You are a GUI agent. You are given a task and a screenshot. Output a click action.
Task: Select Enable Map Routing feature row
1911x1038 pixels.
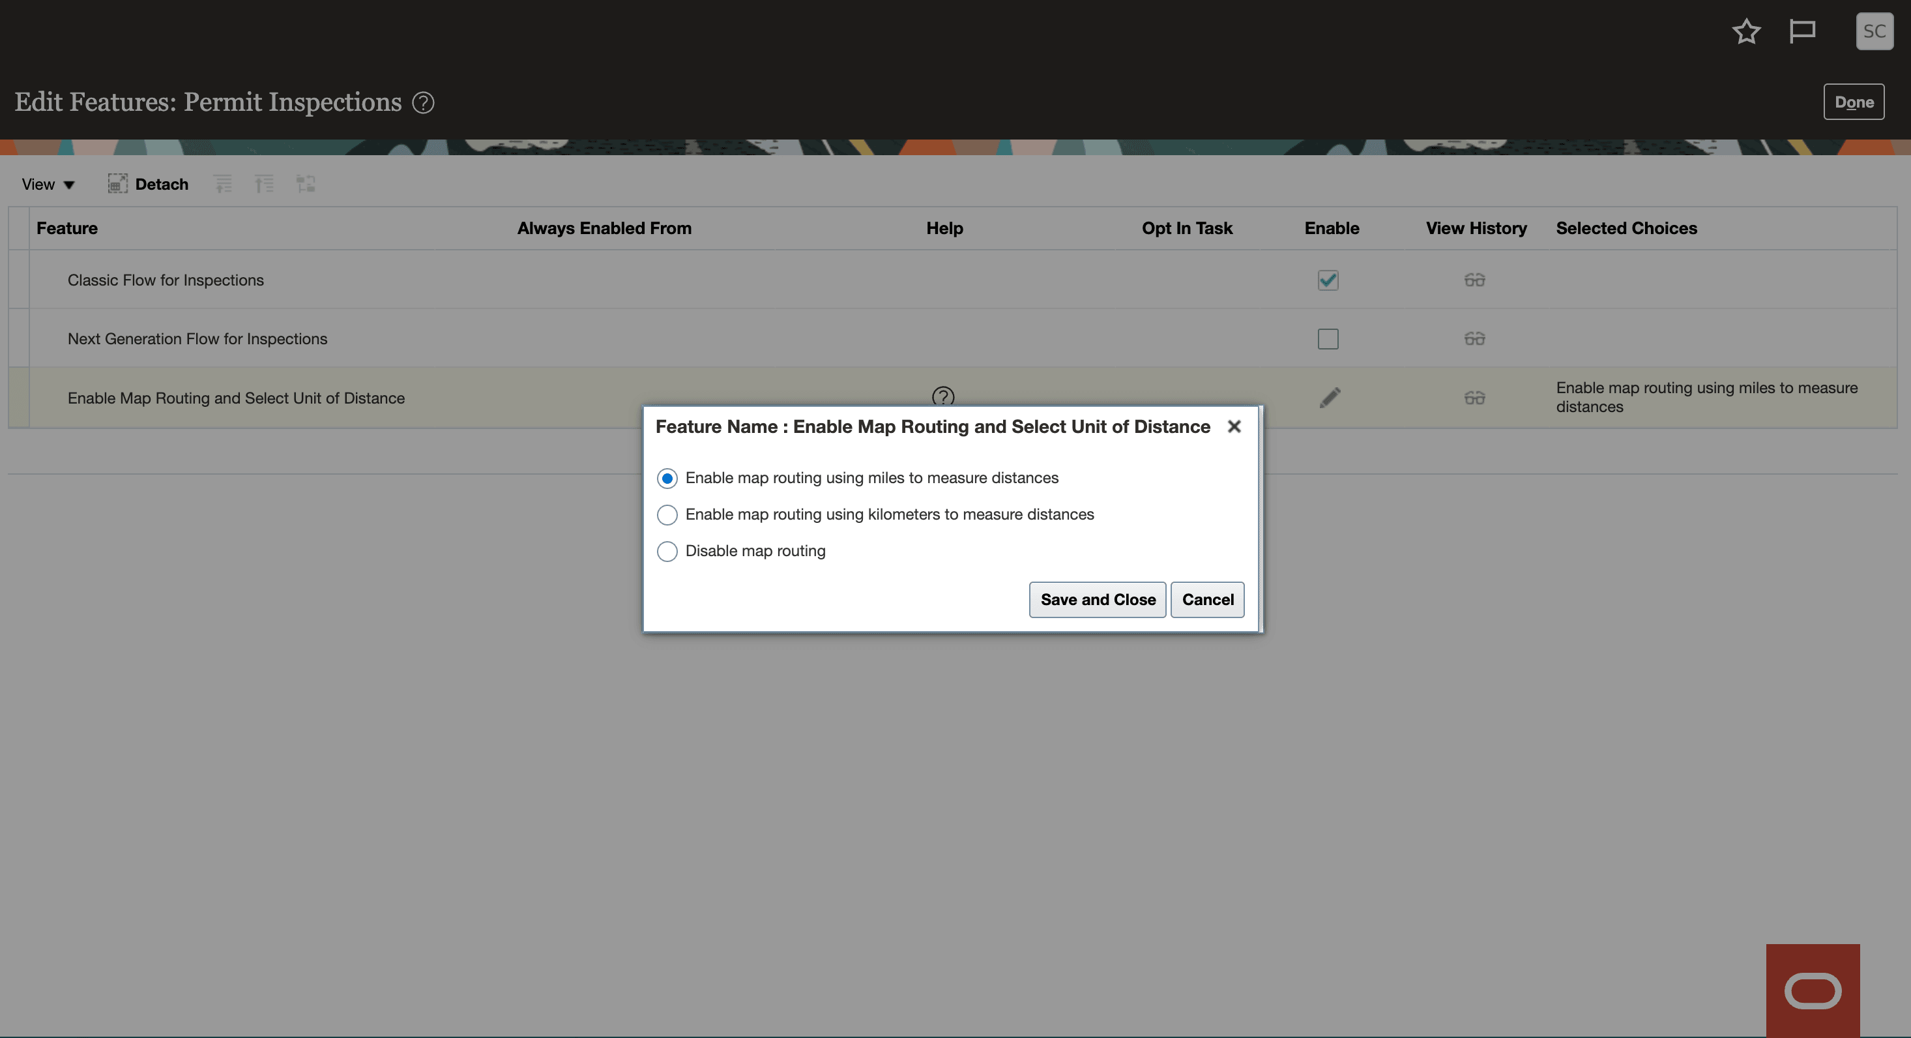pos(236,398)
